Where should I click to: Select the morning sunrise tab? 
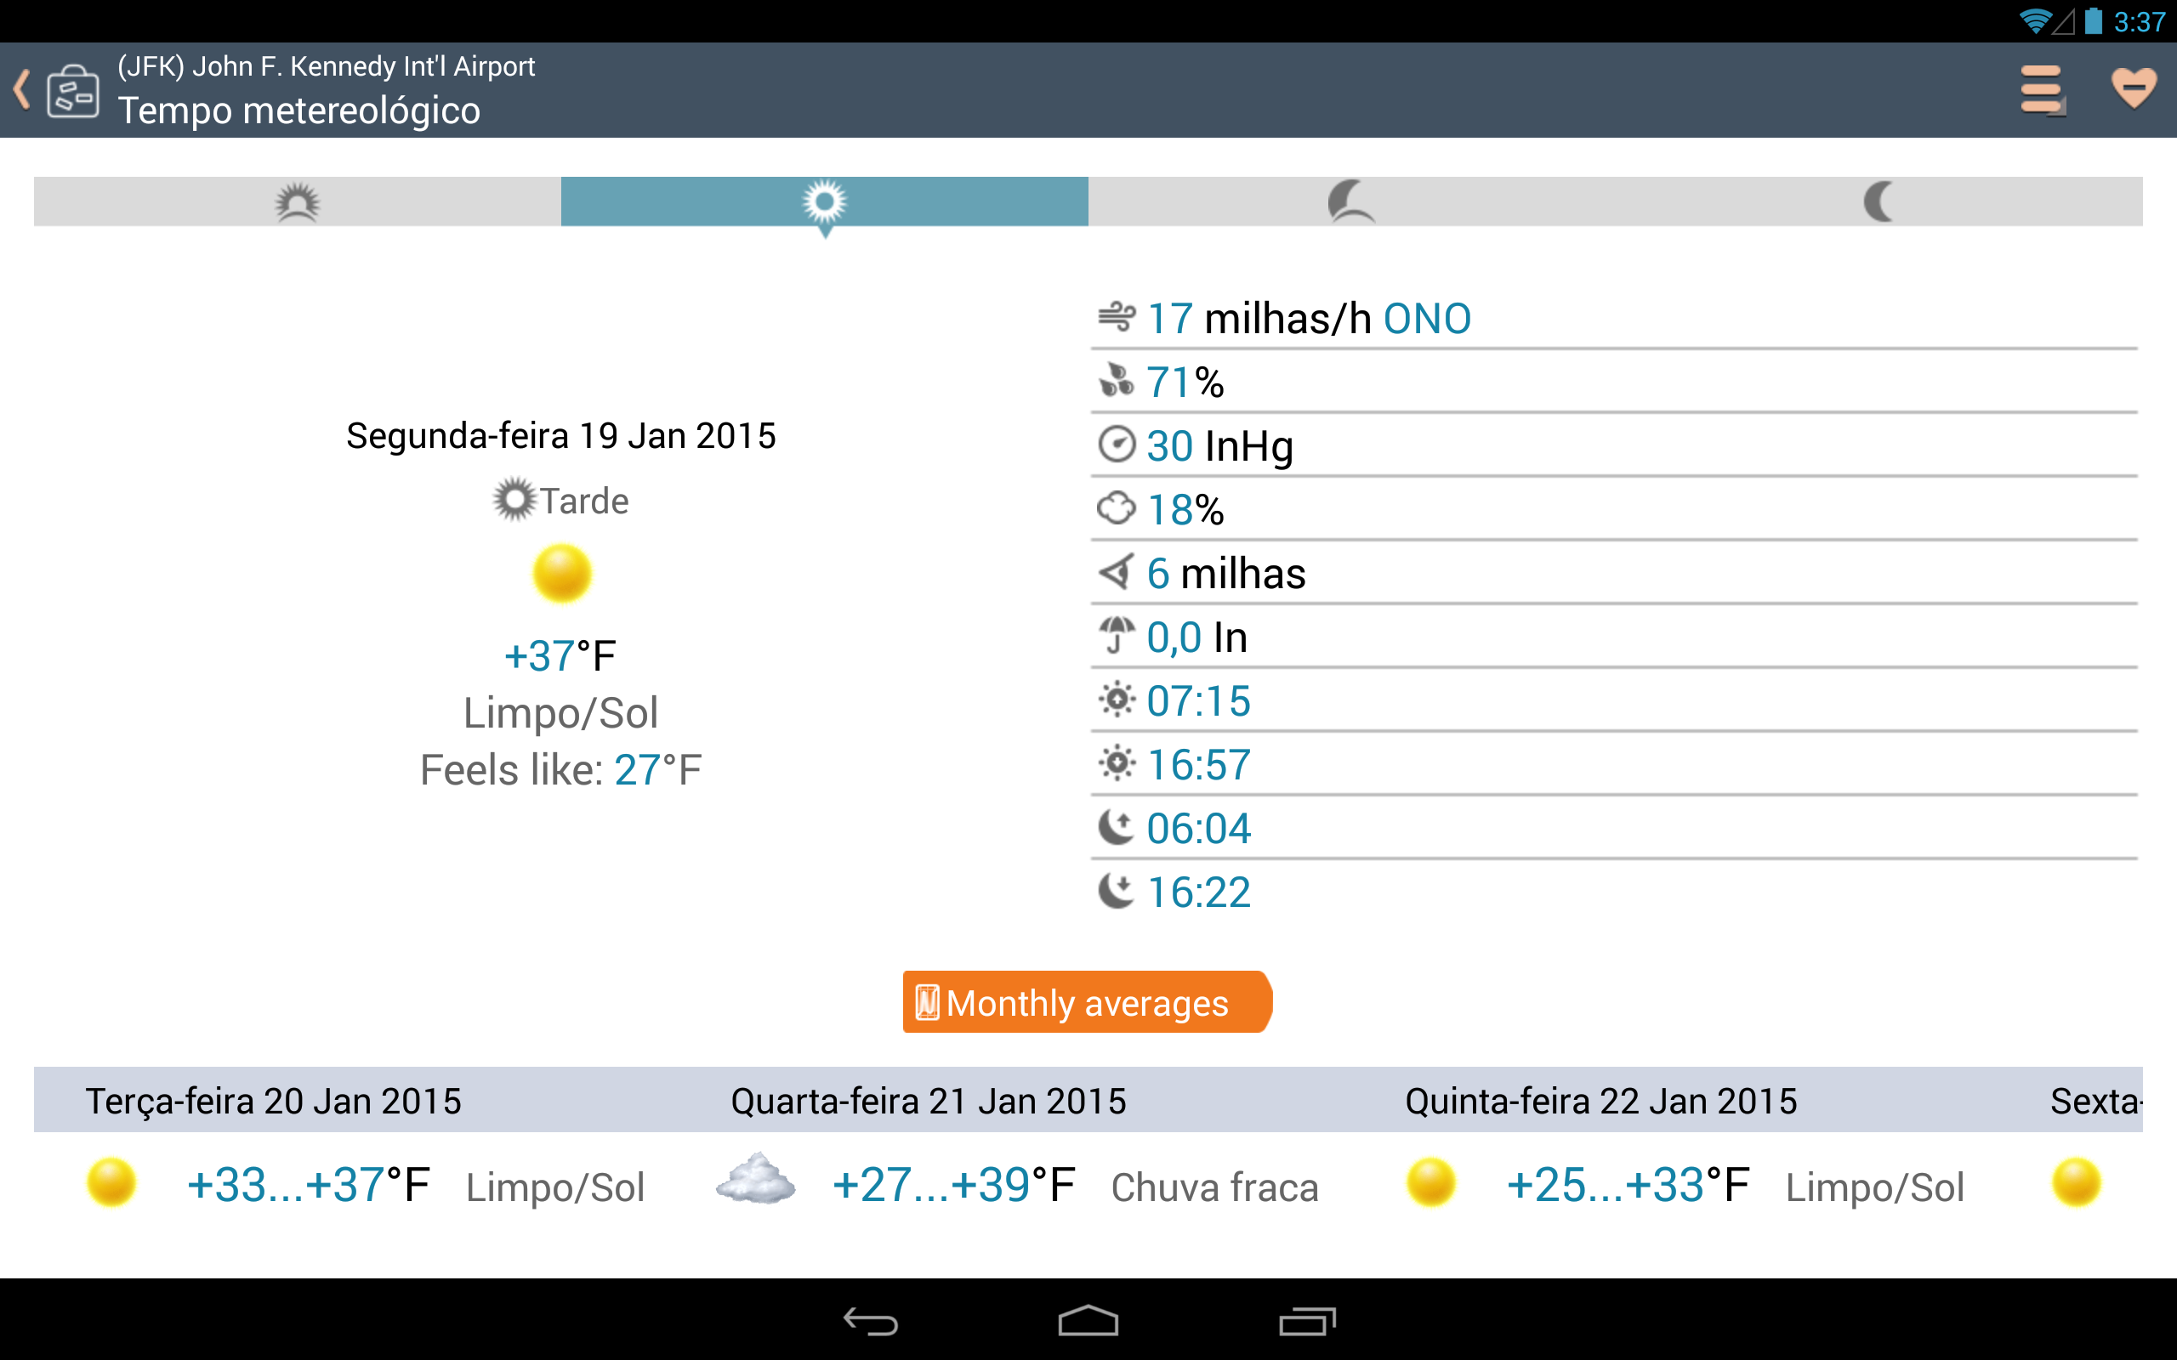tap(297, 201)
